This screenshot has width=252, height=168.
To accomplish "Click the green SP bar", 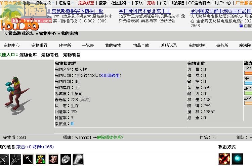I will click(x=248, y=93).
